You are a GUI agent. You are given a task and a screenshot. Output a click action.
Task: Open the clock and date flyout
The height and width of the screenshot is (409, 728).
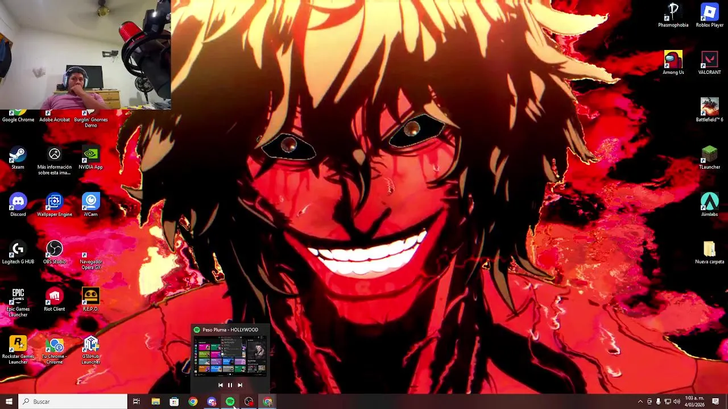(x=695, y=402)
